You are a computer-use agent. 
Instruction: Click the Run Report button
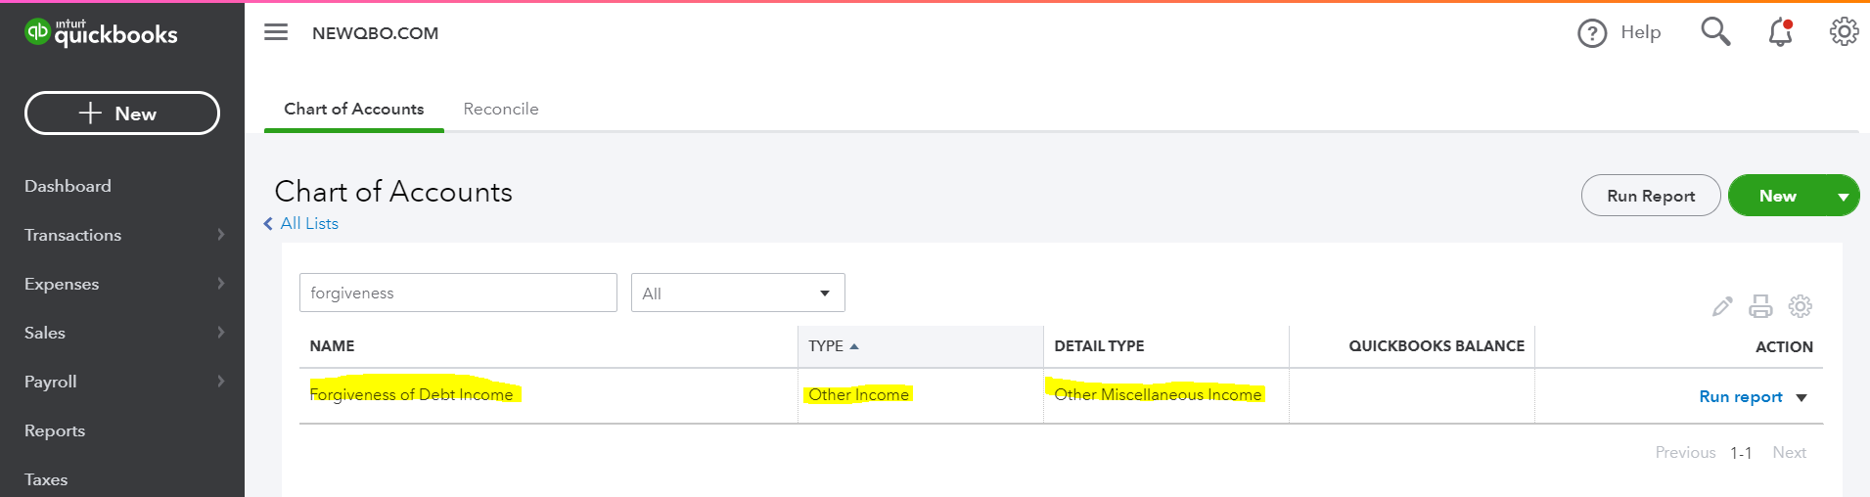pos(1651,196)
